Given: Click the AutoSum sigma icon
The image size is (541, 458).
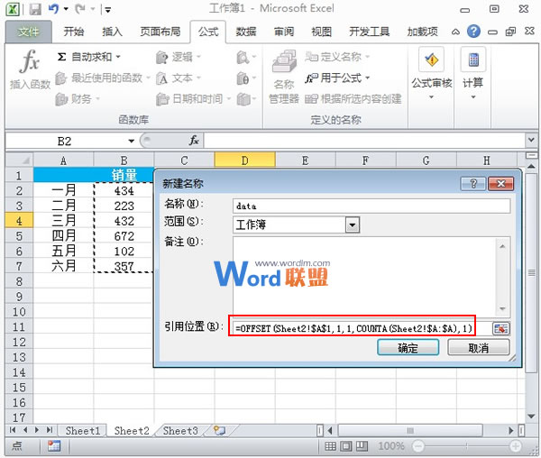Looking at the screenshot, I should coord(61,57).
